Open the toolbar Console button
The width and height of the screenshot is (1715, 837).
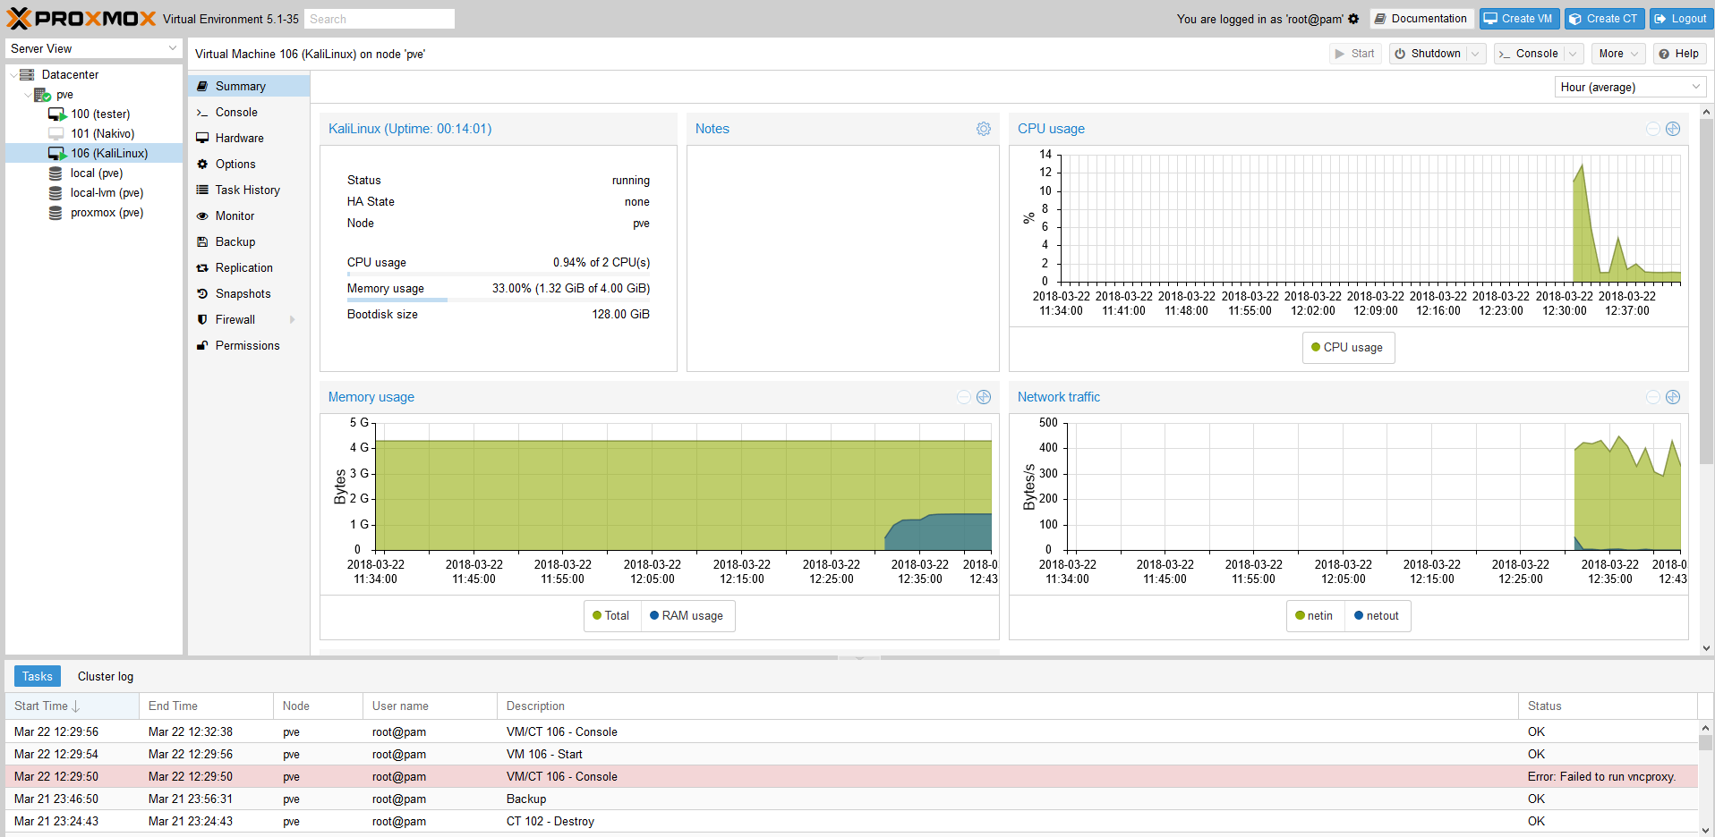[x=1530, y=54]
